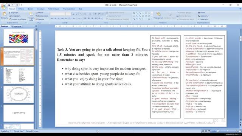The height and width of the screenshot is (136, 242).
Task: Click the Упорядочить arrange icon
Action: [158, 14]
